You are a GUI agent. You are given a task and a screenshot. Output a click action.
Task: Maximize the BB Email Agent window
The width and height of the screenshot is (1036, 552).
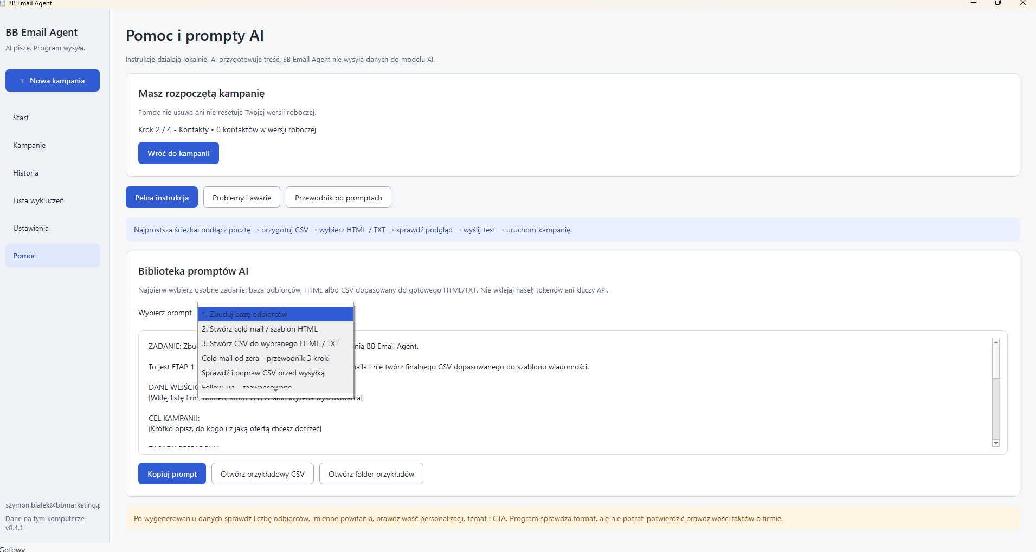pos(998,3)
